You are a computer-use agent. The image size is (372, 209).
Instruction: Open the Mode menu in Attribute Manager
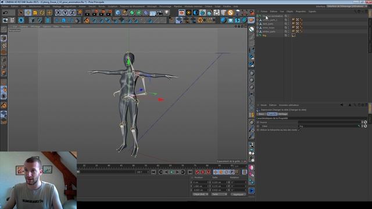point(263,105)
